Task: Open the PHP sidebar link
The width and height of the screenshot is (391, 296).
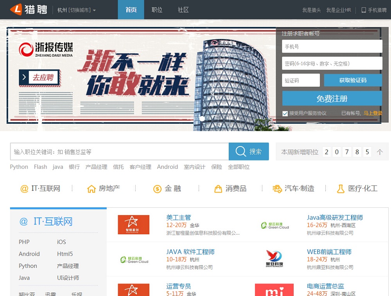Action: [x=24, y=242]
